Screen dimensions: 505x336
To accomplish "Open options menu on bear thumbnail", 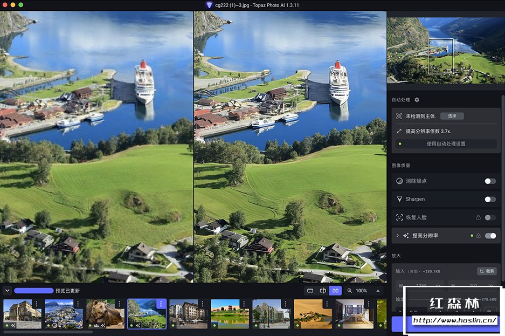I will 120,304.
